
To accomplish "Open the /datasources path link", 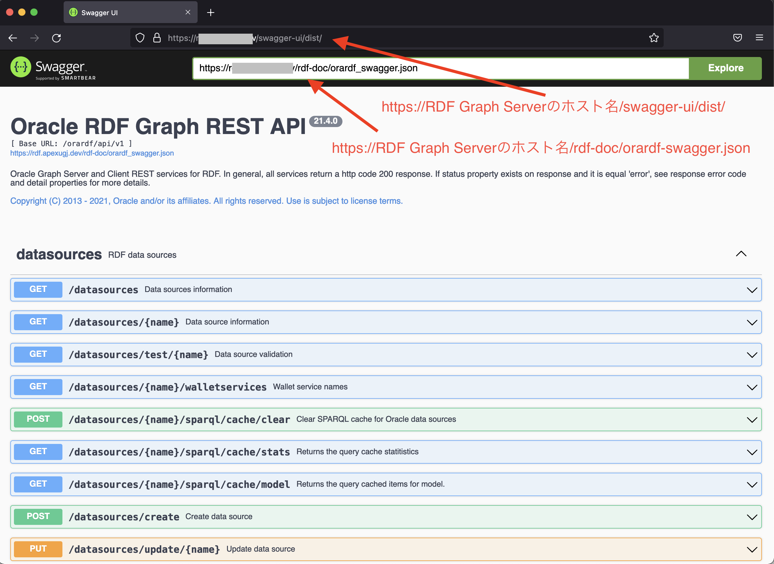I will 103,290.
